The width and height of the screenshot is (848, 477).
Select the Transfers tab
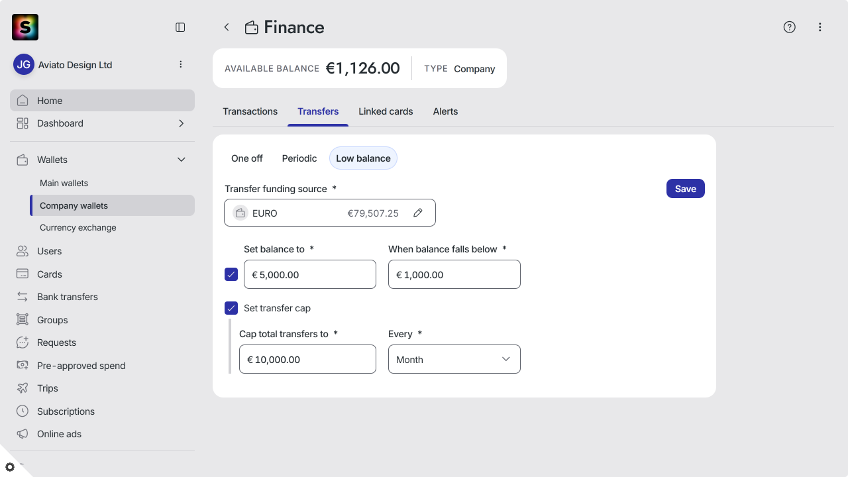tap(318, 111)
